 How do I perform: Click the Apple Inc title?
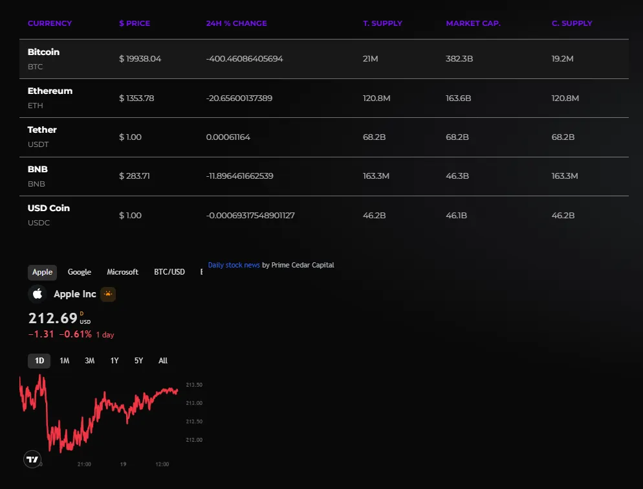click(74, 294)
